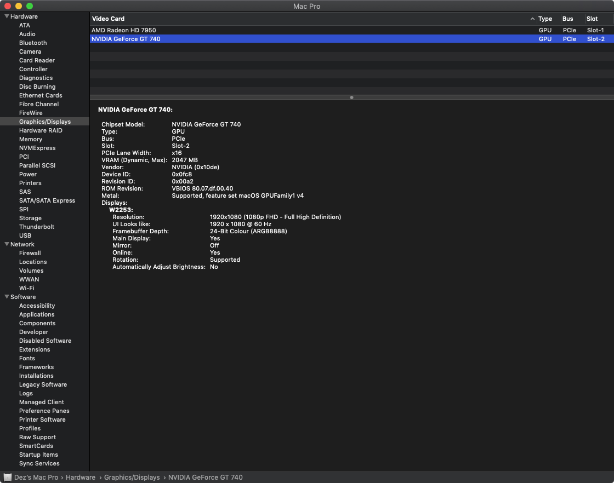The height and width of the screenshot is (483, 614).
Task: Select Thunderbolt in the sidebar
Action: point(36,227)
